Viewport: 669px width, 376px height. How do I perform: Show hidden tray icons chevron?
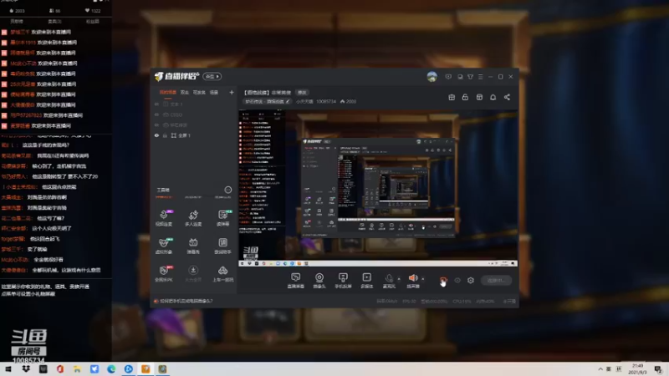600,369
